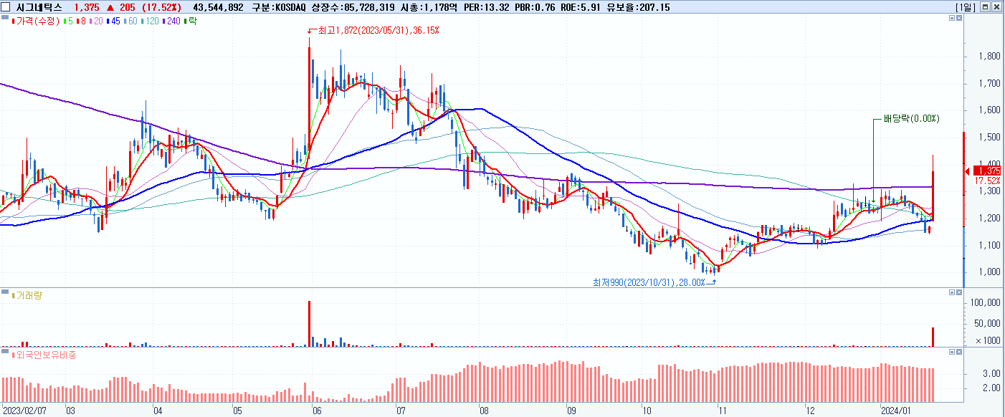Maximize the 외국인보유비중 panel
This screenshot has height=417, width=1005.
952,352
